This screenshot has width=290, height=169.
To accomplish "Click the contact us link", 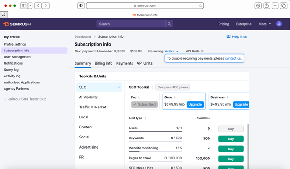I will tap(233, 58).
